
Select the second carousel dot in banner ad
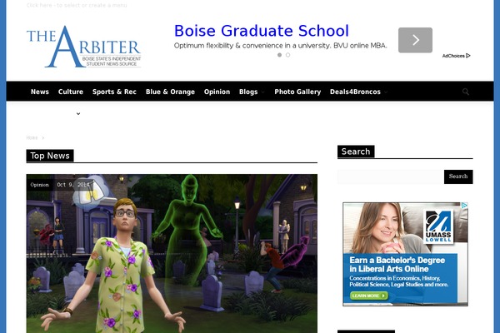288,55
